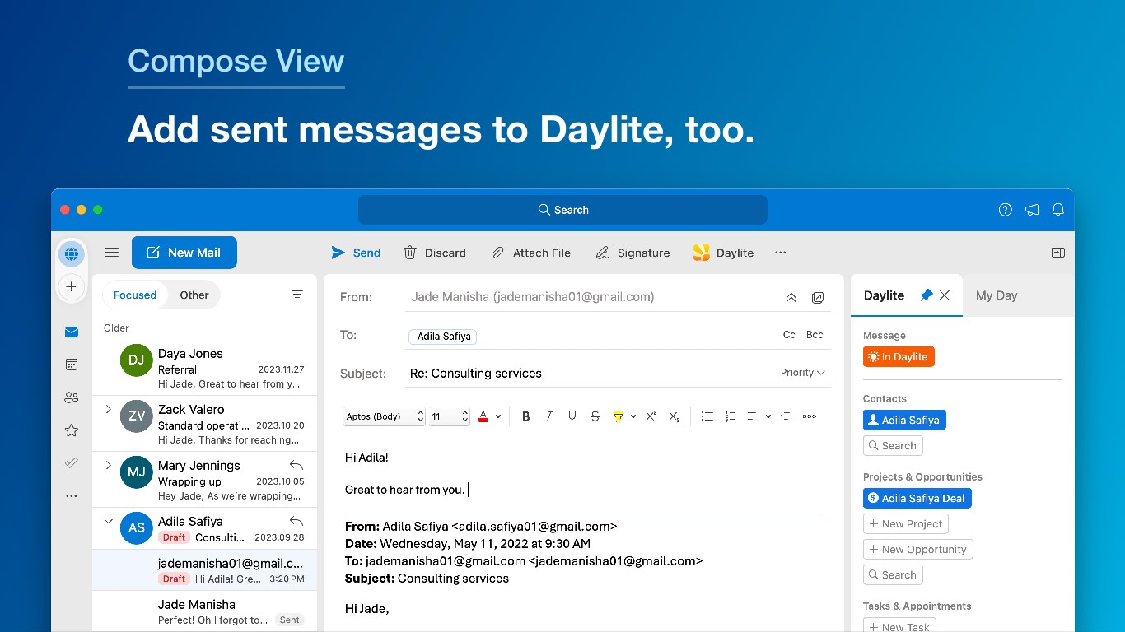Toggle subscript formatting
1125x632 pixels.
coord(674,416)
